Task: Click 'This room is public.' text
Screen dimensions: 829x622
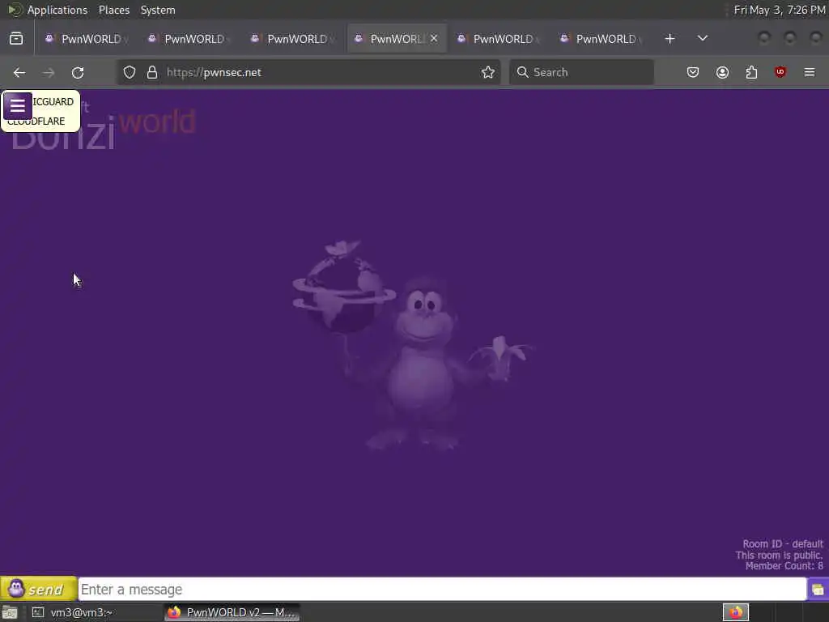Action: (779, 555)
